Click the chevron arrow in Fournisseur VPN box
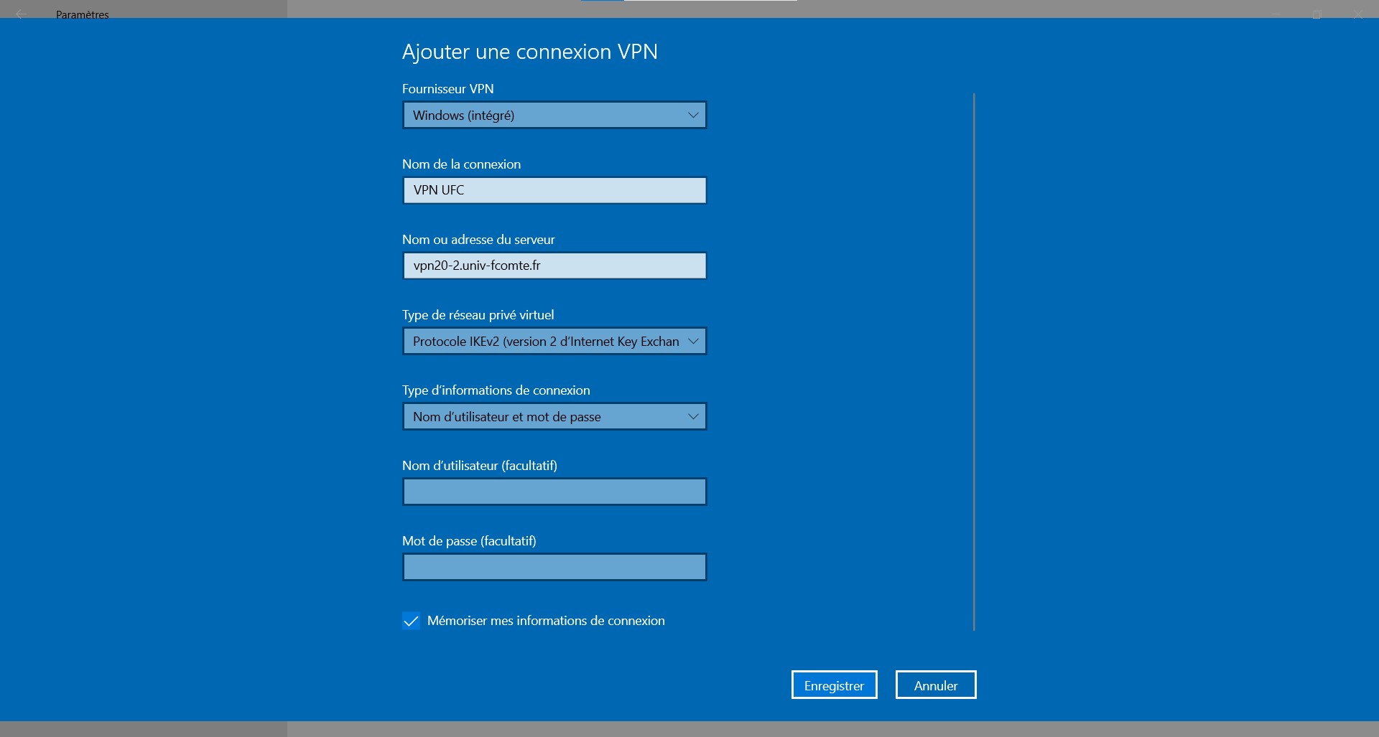 pos(692,115)
